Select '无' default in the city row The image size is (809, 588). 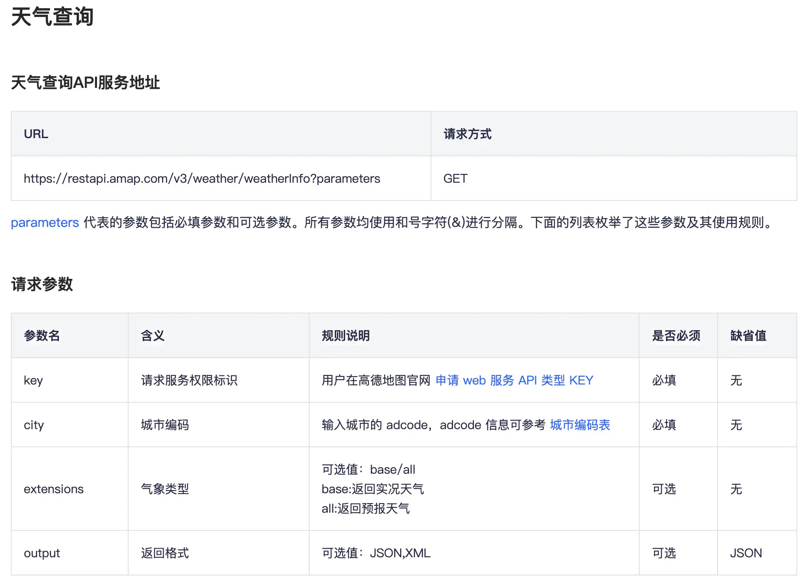point(736,425)
